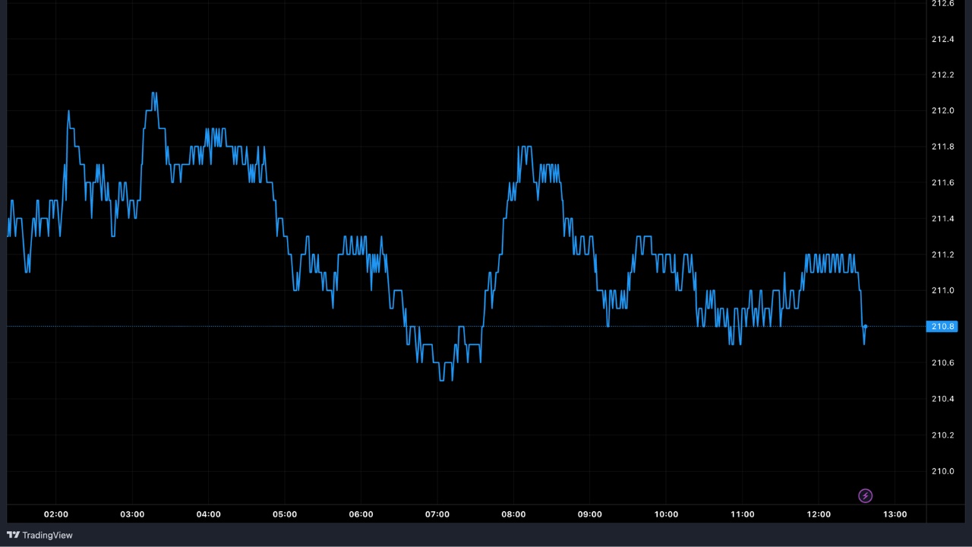Click the 05:00 time axis label
This screenshot has width=972, height=547.
point(285,514)
